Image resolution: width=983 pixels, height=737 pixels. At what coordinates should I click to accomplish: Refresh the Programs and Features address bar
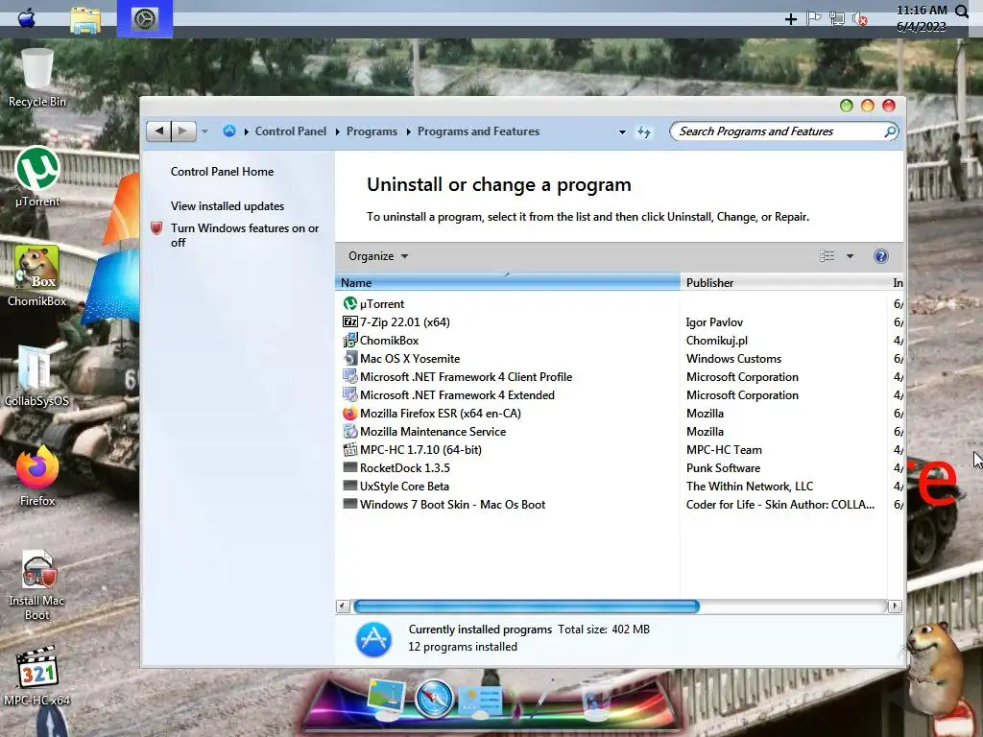click(x=644, y=131)
